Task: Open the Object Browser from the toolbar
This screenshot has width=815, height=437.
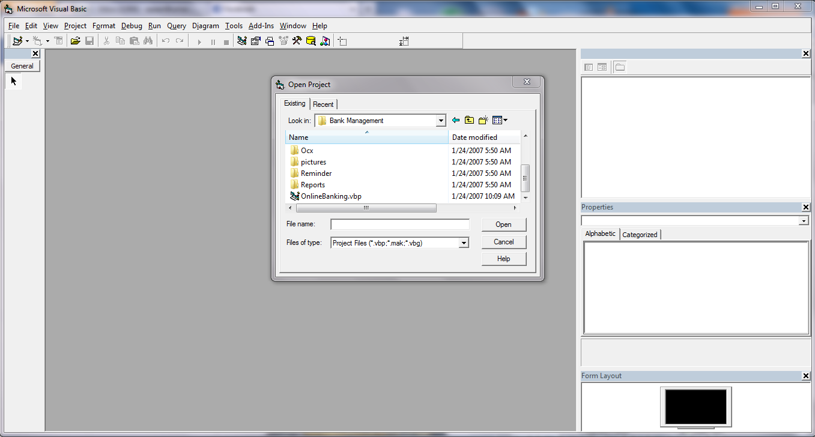Action: pyautogui.click(x=283, y=41)
